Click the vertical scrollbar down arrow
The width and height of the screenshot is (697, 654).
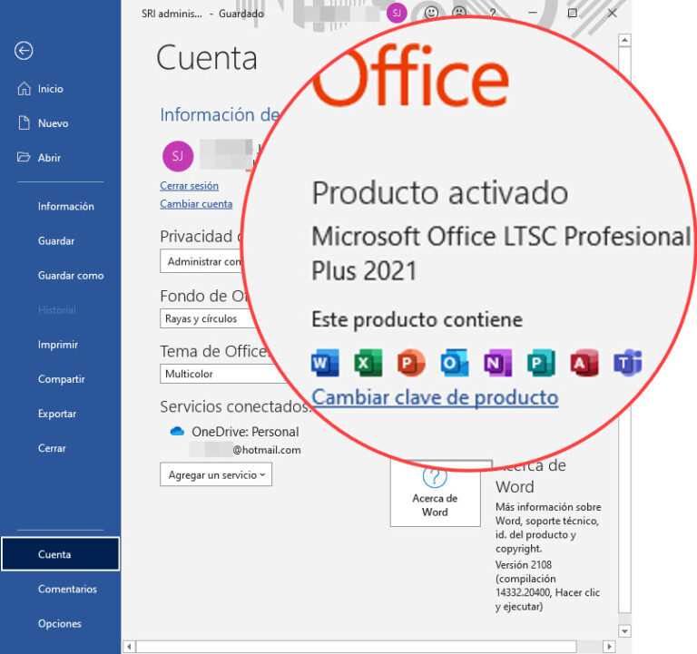click(624, 631)
